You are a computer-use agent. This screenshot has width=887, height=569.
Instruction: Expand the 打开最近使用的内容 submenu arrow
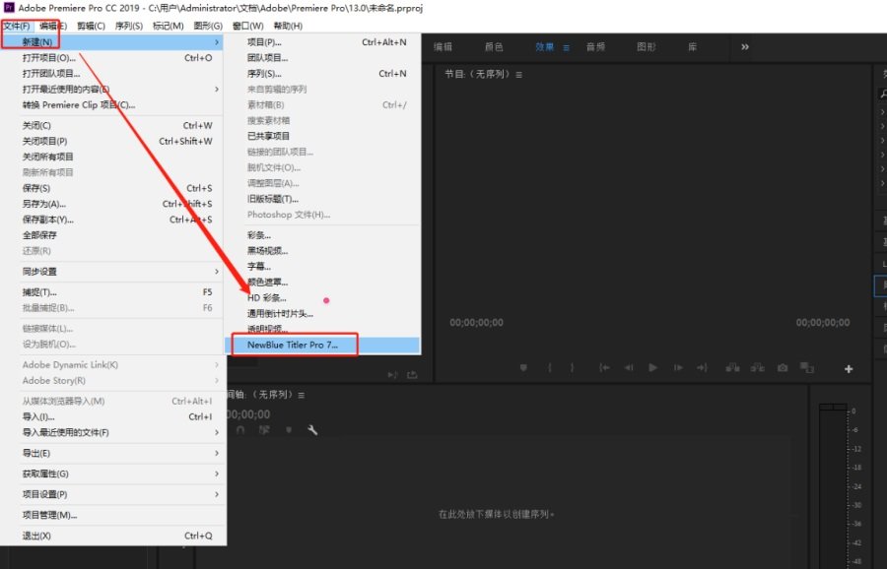point(217,90)
